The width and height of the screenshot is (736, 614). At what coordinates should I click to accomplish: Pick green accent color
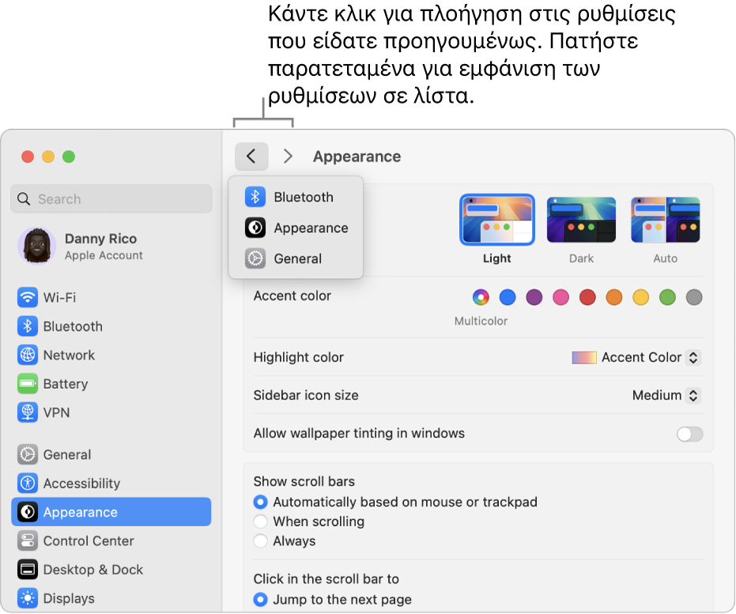[x=667, y=297]
